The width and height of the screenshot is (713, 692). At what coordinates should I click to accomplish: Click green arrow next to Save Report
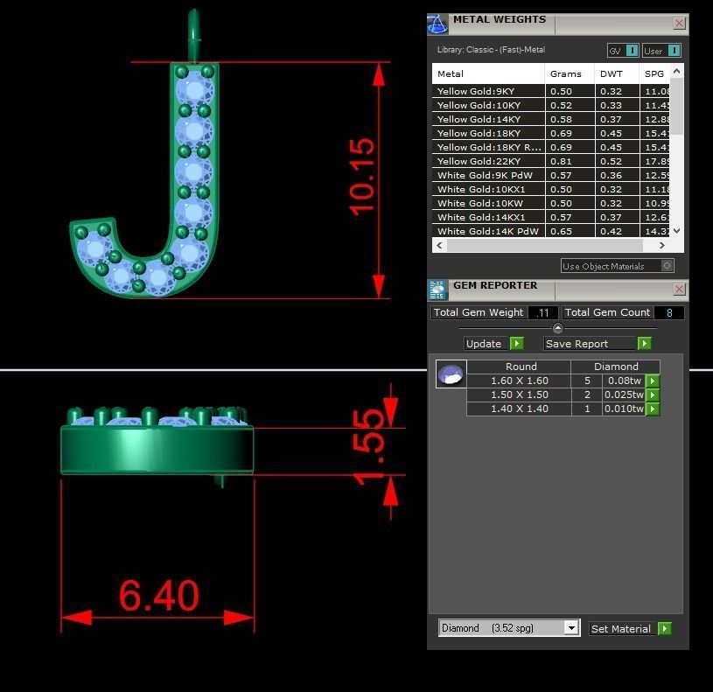coord(645,343)
